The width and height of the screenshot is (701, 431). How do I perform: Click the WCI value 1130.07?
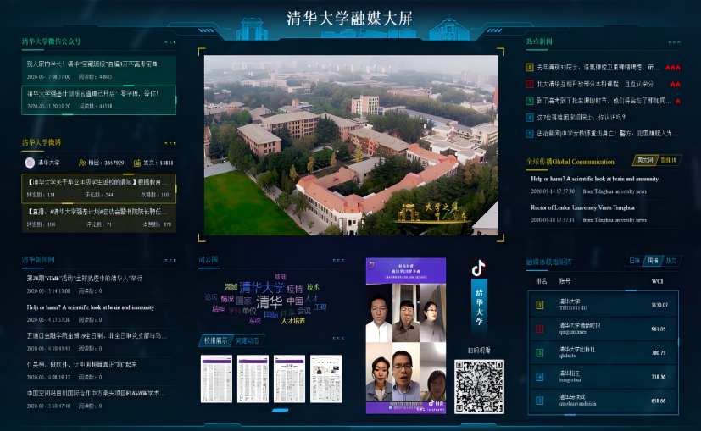pos(659,305)
